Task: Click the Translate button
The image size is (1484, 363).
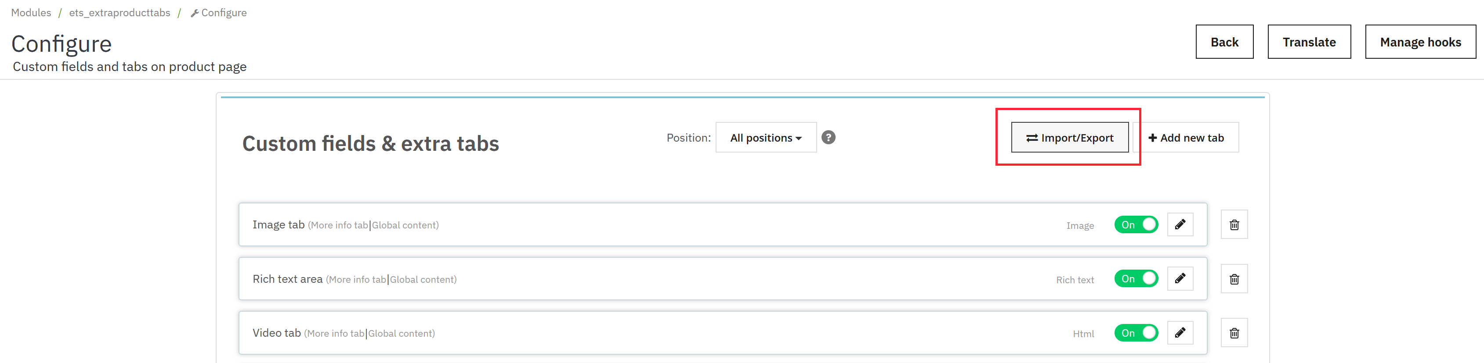Action: pos(1309,42)
